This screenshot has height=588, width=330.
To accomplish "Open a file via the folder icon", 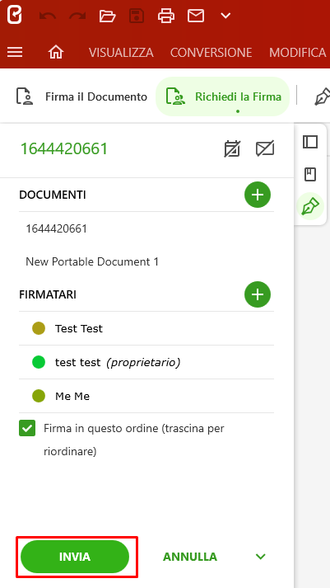I will (x=107, y=16).
